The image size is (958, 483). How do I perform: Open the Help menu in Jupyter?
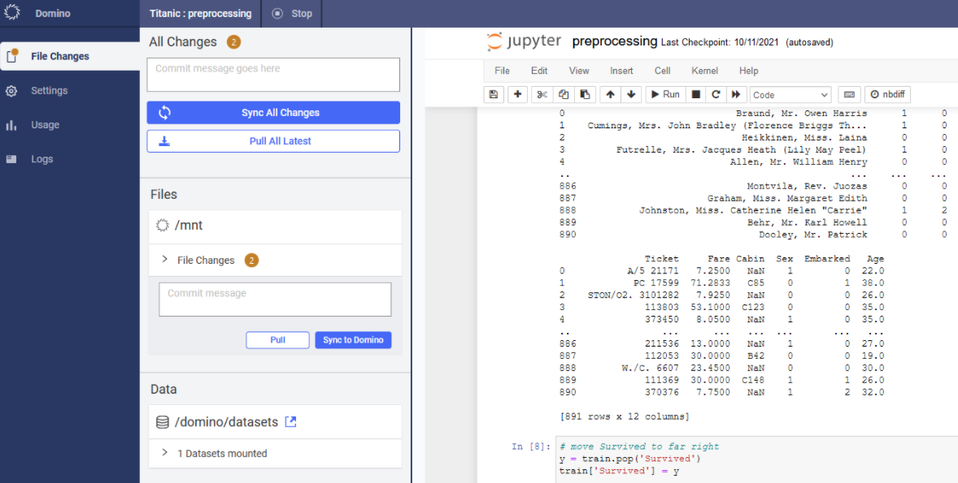(748, 71)
